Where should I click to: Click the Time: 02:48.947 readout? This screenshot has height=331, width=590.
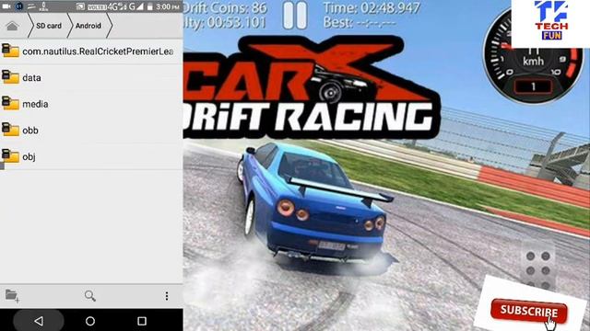[372, 8]
